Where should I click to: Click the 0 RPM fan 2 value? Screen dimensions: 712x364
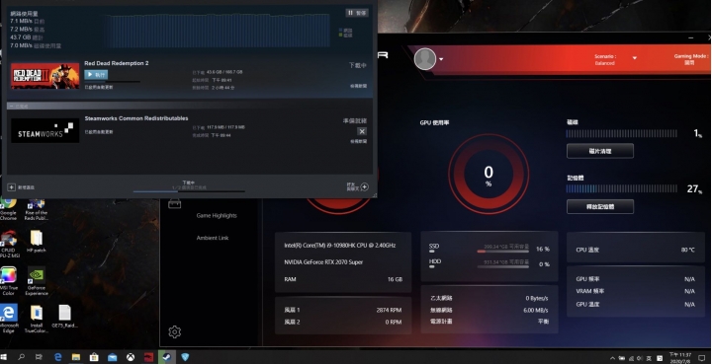[394, 322]
